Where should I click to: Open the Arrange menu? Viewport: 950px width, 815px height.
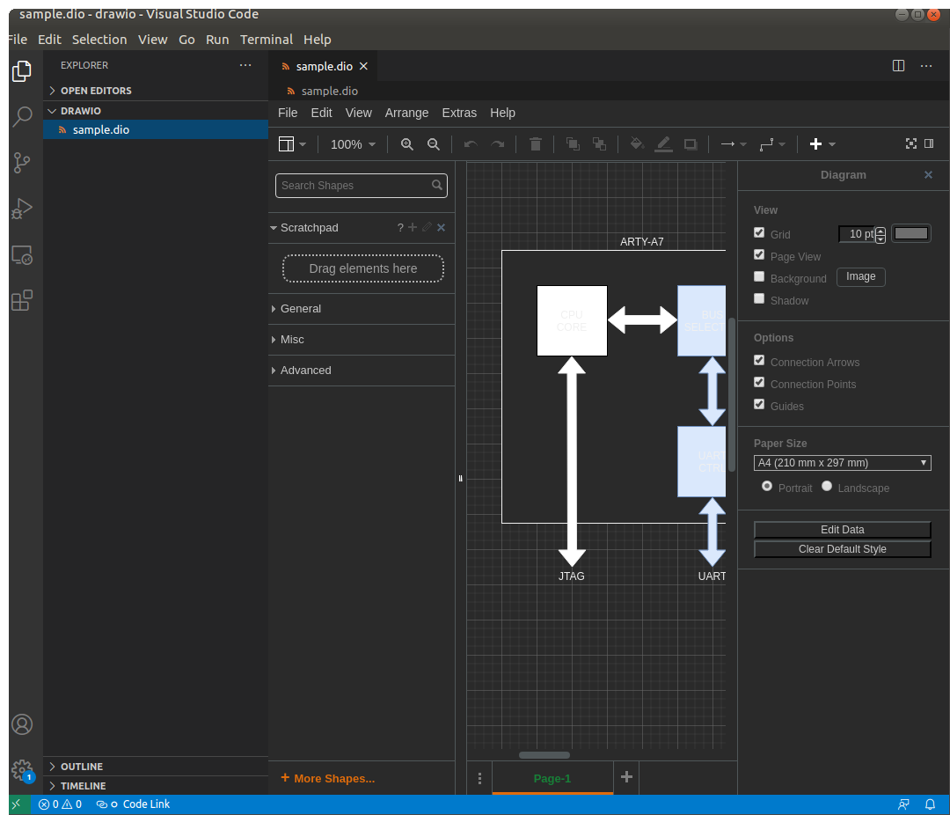[x=406, y=113]
